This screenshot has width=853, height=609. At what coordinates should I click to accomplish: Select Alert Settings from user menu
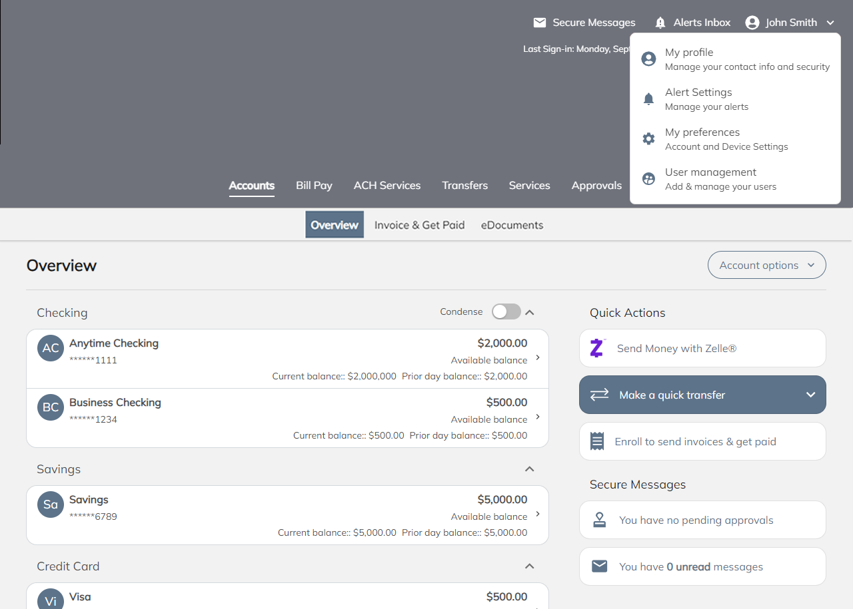(698, 99)
